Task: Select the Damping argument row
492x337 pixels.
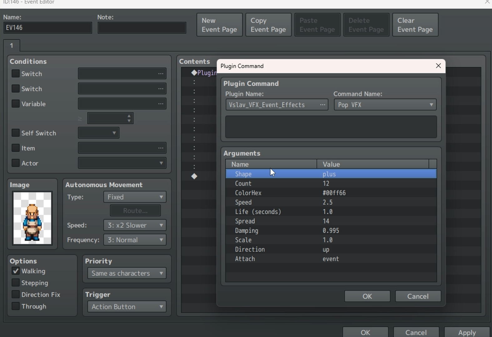Action: pyautogui.click(x=331, y=230)
